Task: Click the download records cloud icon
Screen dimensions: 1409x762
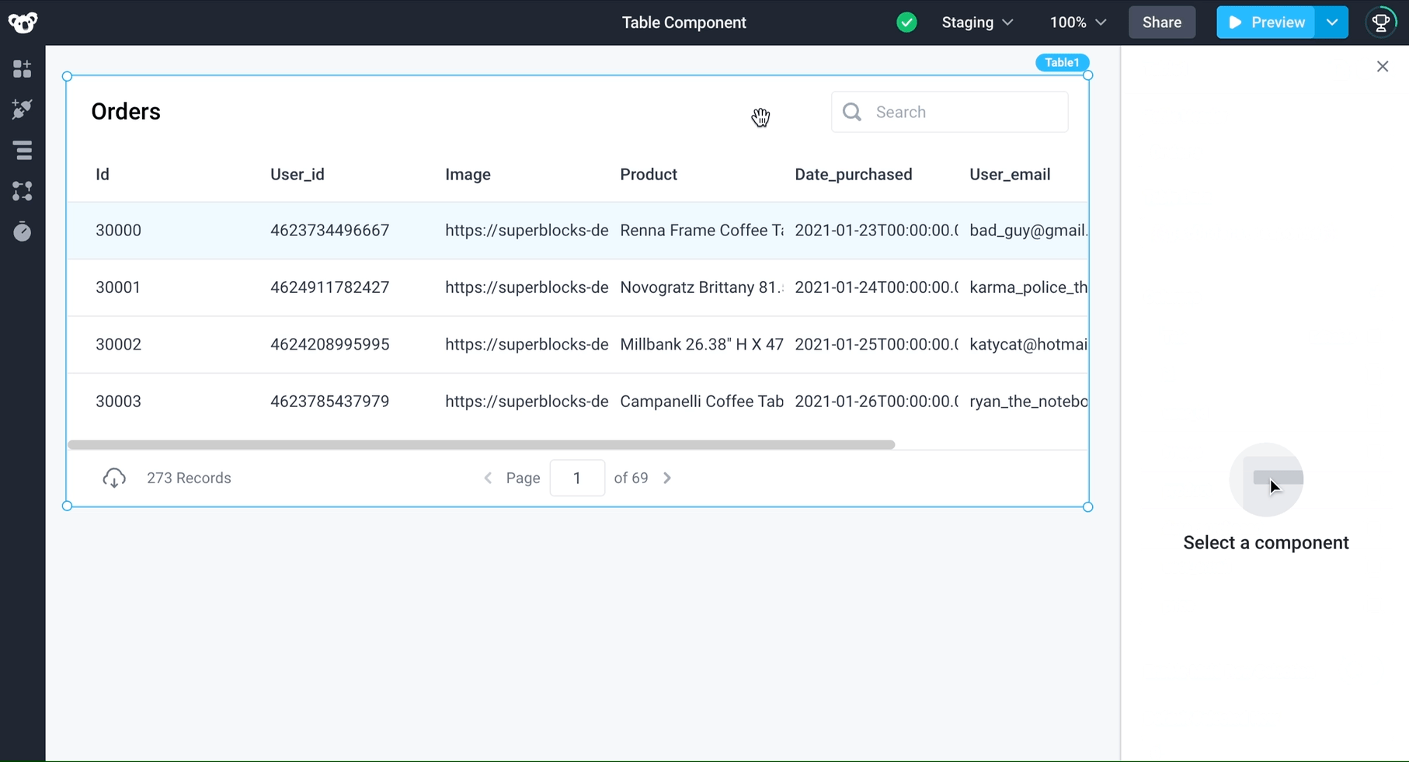Action: pos(114,478)
